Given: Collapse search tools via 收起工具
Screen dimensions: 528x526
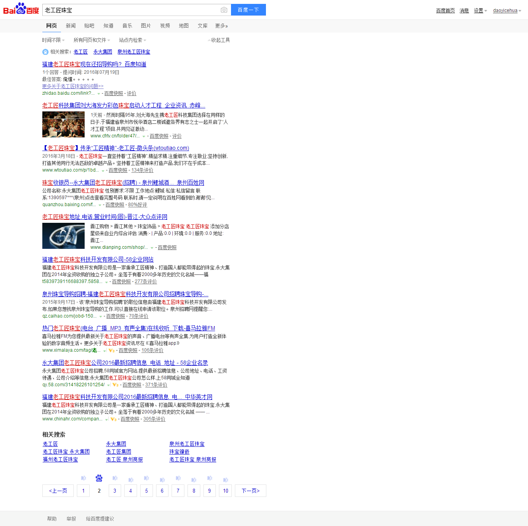Looking at the screenshot, I should (219, 40).
